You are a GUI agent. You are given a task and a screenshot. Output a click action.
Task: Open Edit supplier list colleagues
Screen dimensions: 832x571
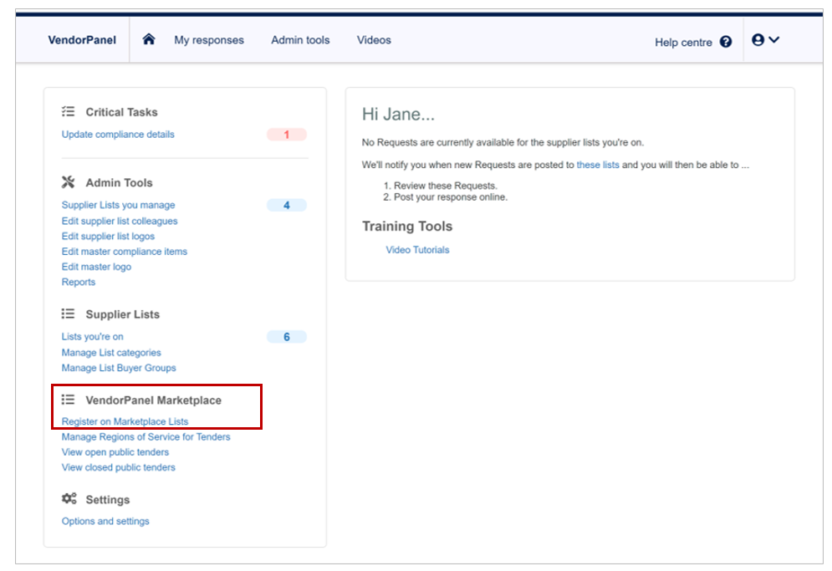pos(120,221)
